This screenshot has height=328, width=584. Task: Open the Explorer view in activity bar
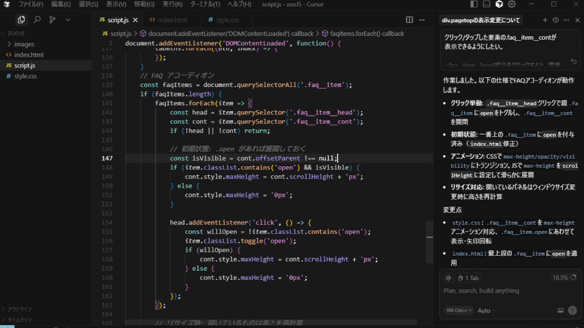pos(21,20)
